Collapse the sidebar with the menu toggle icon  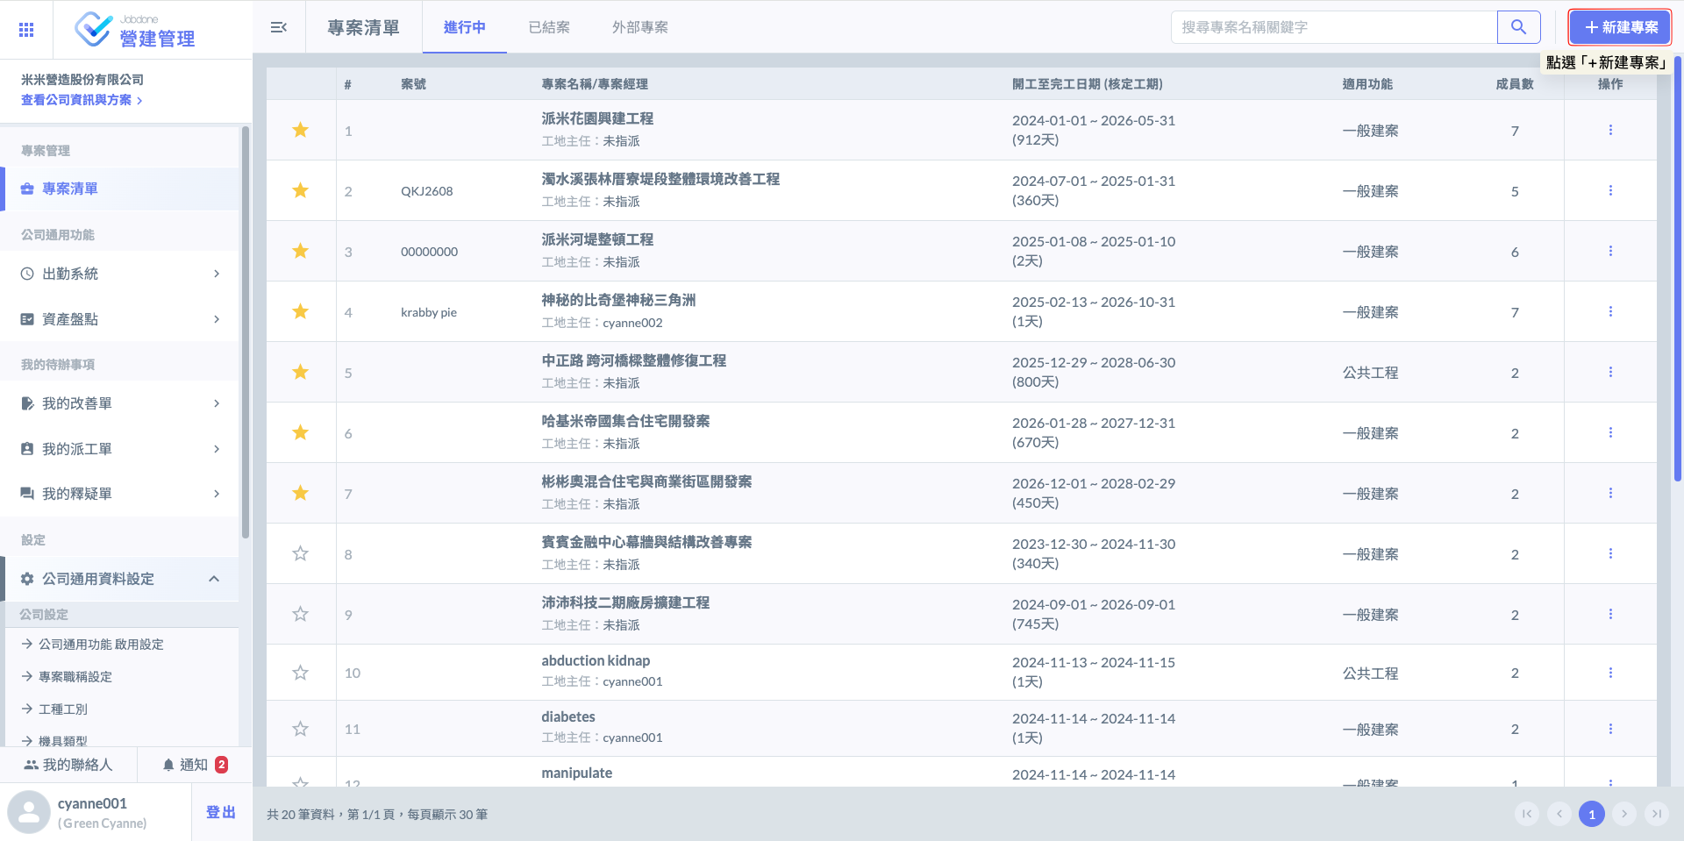(x=279, y=27)
